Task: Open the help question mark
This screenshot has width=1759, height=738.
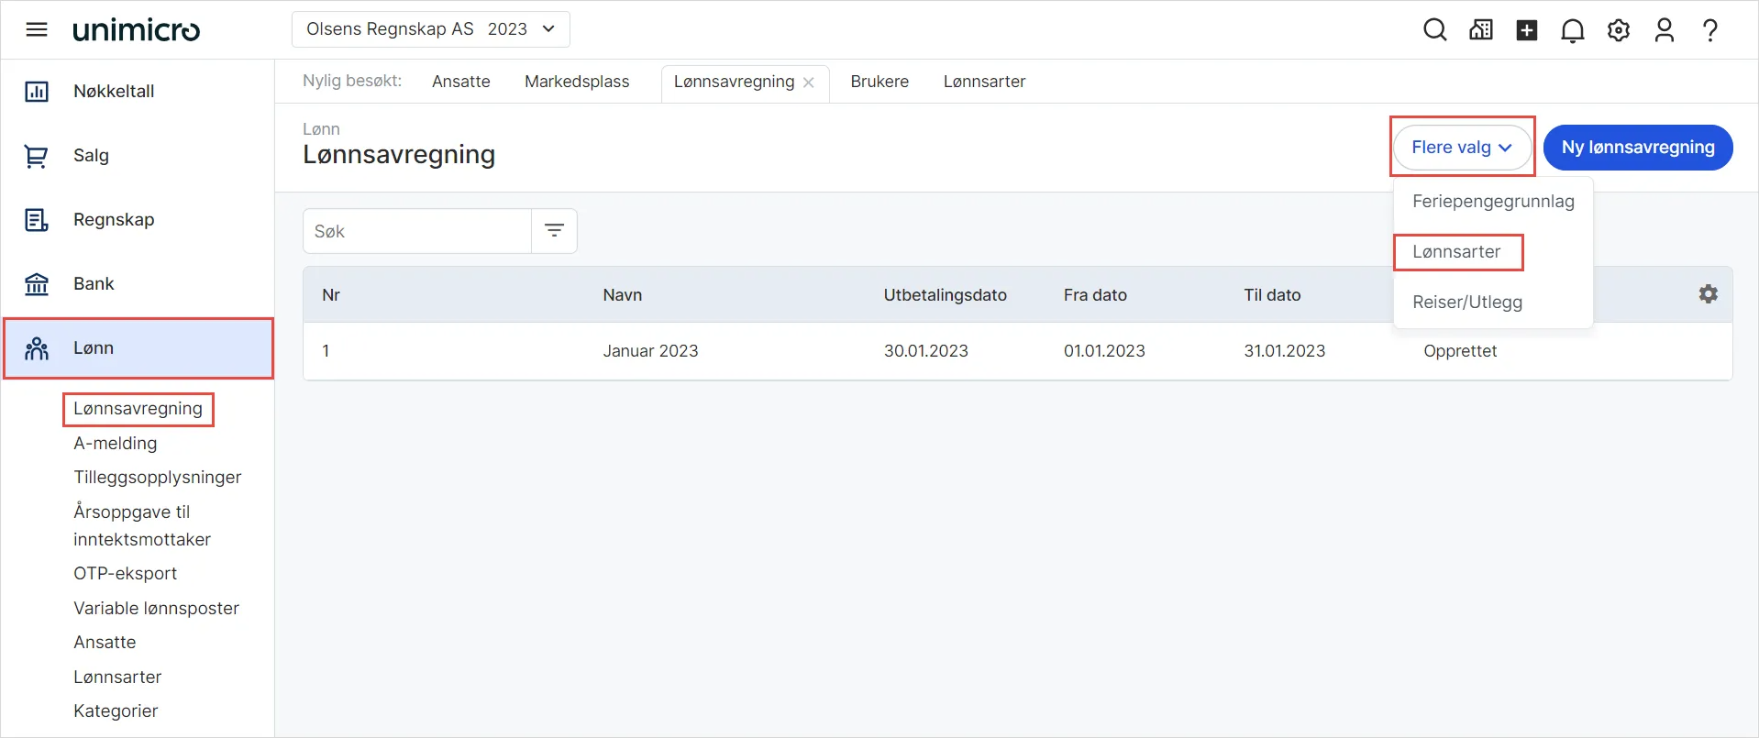Action: 1710,30
